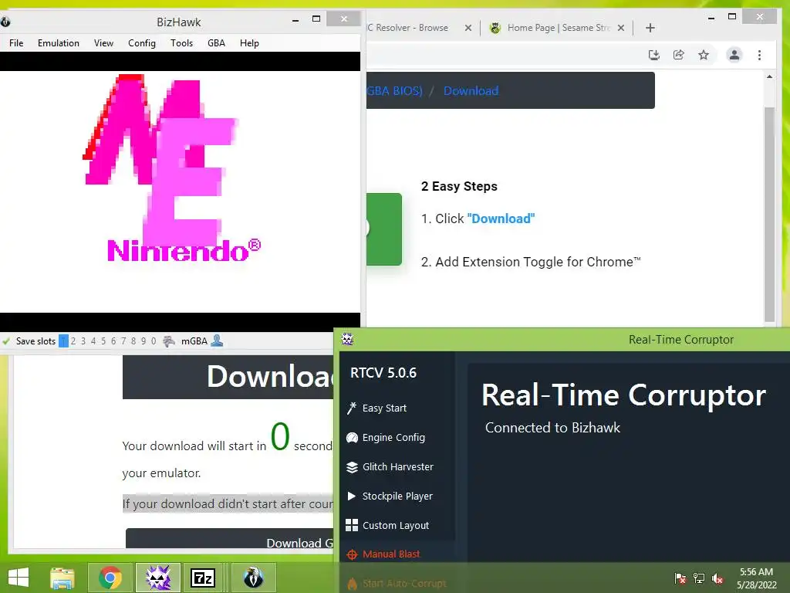
Task: Click the highlighted "If your download didn't start" text
Action: [228, 503]
